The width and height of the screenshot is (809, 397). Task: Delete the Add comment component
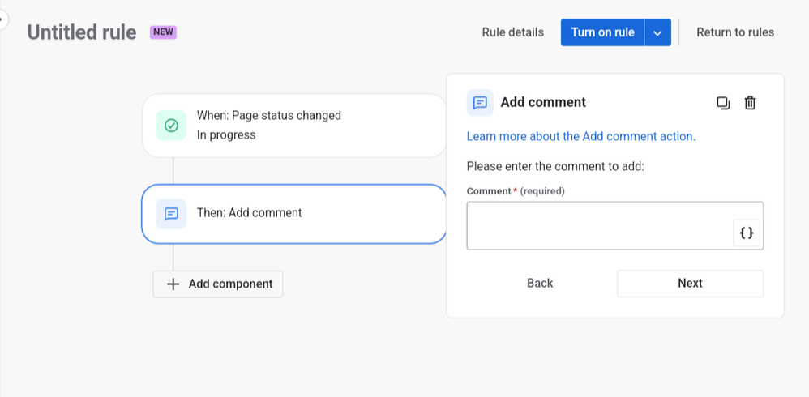tap(750, 103)
